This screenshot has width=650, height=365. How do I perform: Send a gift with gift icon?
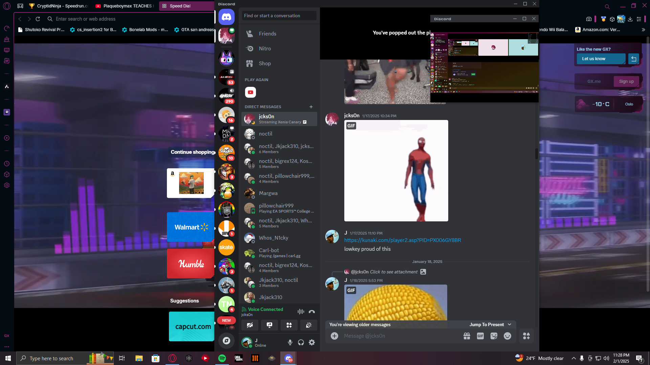tap(467, 336)
